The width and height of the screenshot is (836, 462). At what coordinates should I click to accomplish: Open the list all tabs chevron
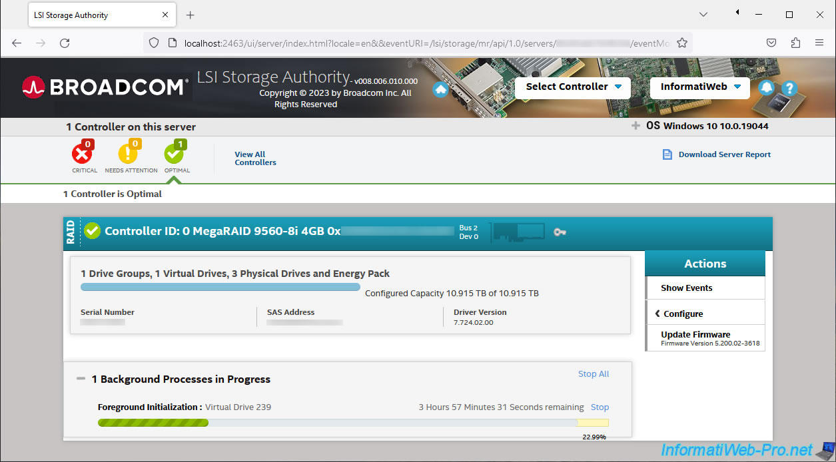703,15
